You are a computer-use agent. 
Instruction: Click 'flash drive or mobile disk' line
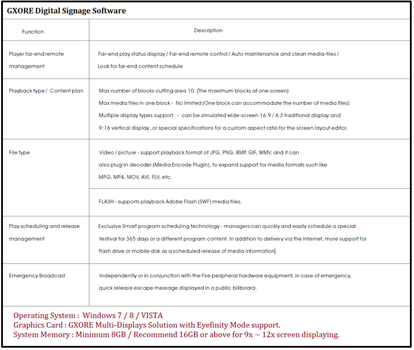(x=187, y=251)
